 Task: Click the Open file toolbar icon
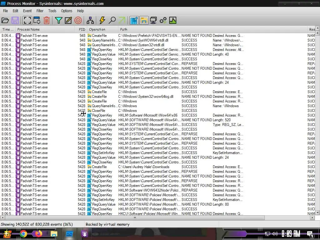pyautogui.click(x=5, y=20)
